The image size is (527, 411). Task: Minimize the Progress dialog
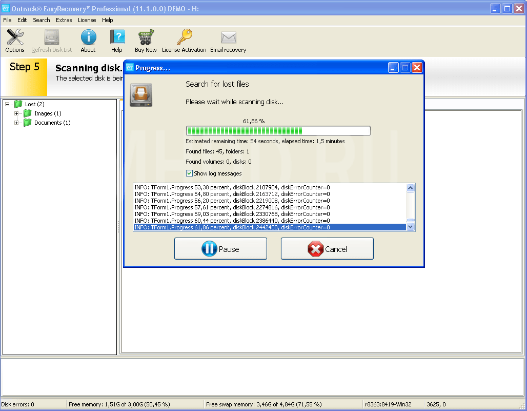393,68
